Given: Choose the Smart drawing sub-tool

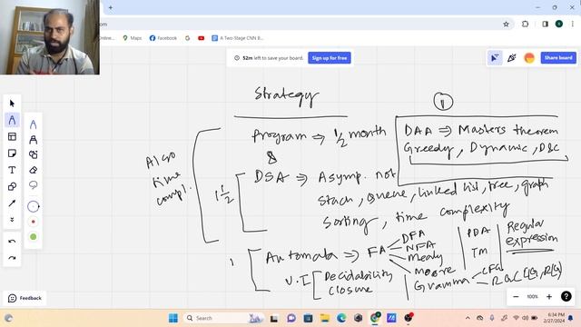Looking at the screenshot, I should point(33,154).
